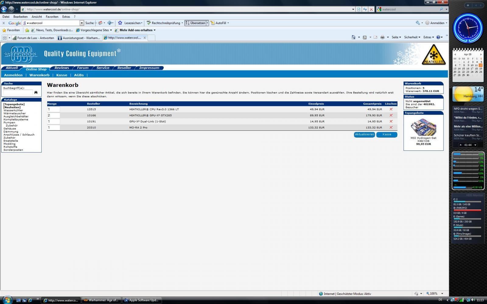Image resolution: width=487 pixels, height=304 pixels.
Task: Switch to the Ausrüstungsset - Warham... tab
Action: (x=79, y=38)
